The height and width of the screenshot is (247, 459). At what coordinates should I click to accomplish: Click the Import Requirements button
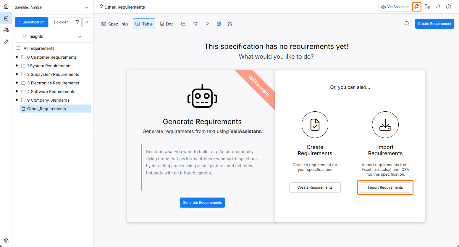(385, 187)
